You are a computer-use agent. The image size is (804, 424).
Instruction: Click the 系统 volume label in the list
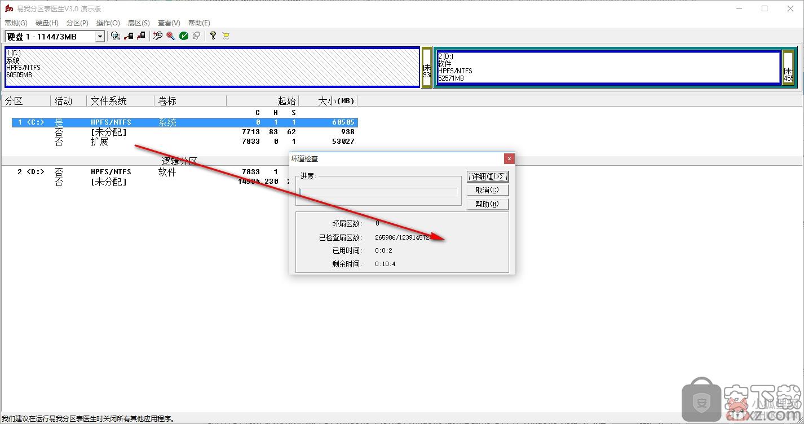(x=167, y=122)
